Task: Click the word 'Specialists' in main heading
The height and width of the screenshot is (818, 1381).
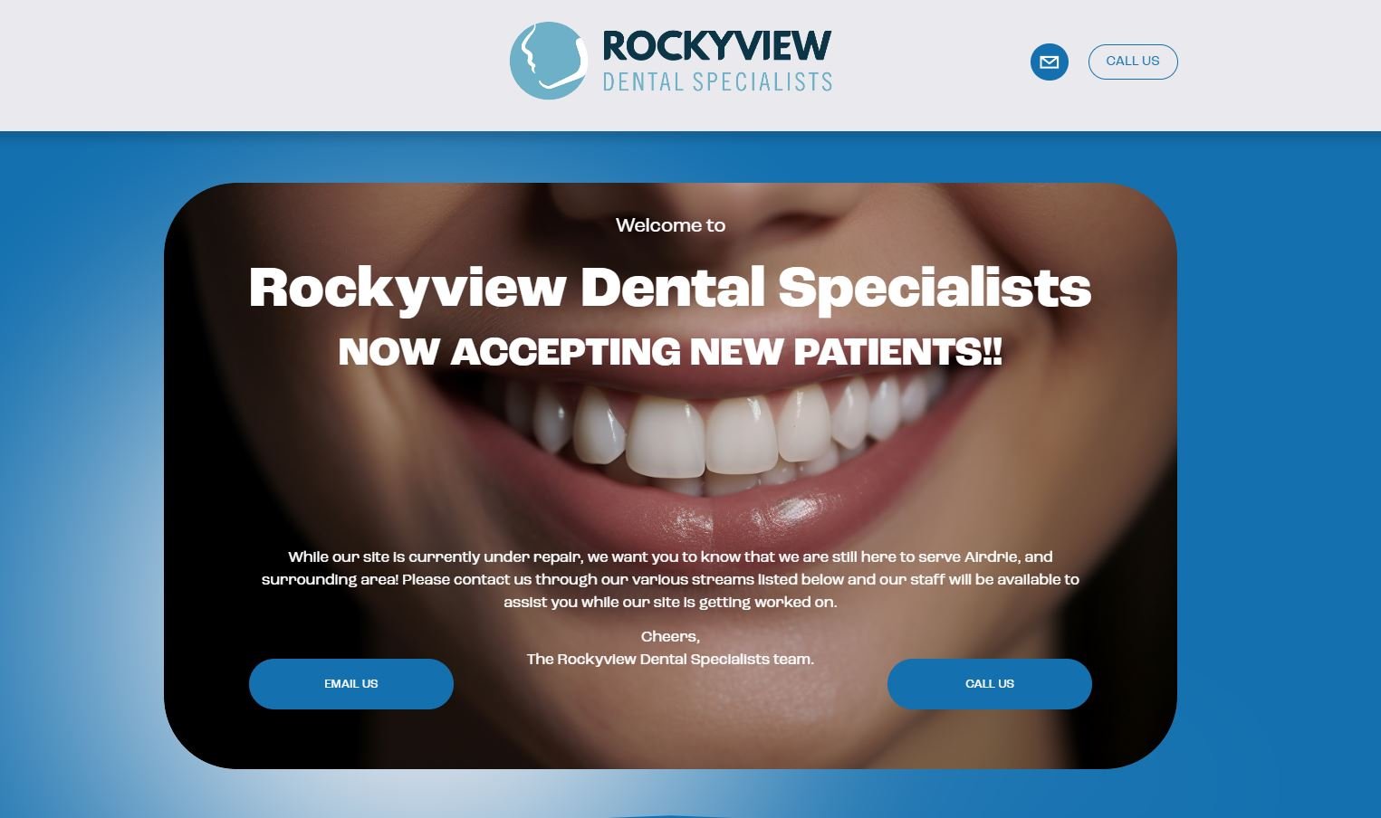Action: (x=935, y=288)
